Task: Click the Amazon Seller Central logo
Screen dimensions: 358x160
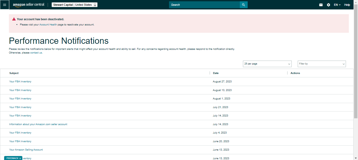Action: (x=29, y=5)
